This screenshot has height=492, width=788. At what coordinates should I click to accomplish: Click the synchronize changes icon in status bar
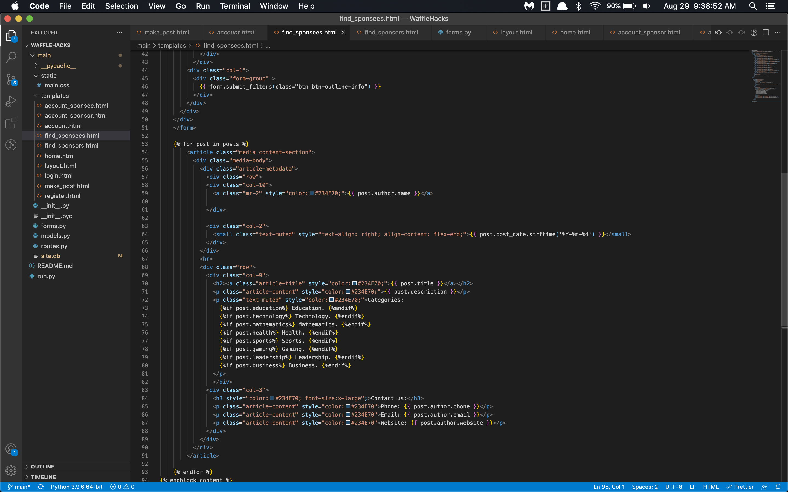[x=40, y=487]
